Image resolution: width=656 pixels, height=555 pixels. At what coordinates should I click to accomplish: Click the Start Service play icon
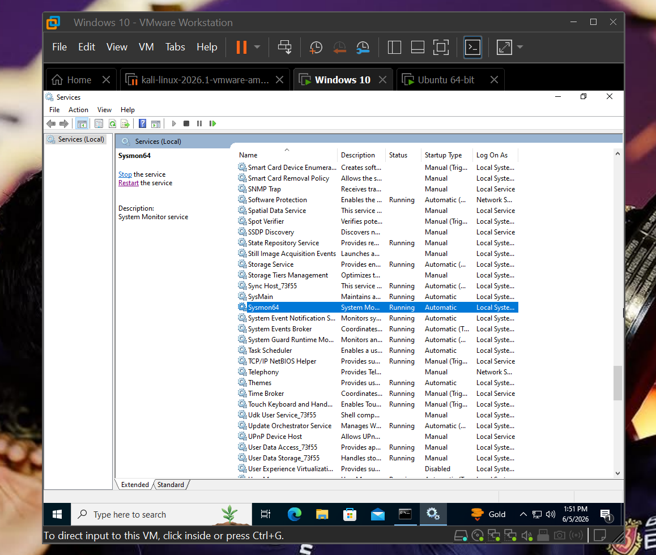[x=173, y=123]
